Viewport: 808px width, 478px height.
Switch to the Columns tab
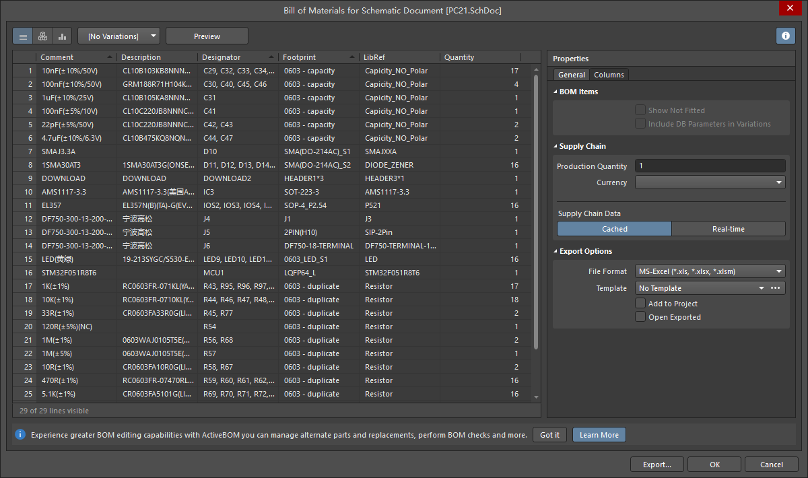(609, 75)
